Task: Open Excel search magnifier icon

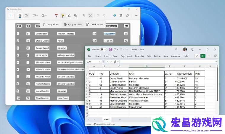Action: 176,50
